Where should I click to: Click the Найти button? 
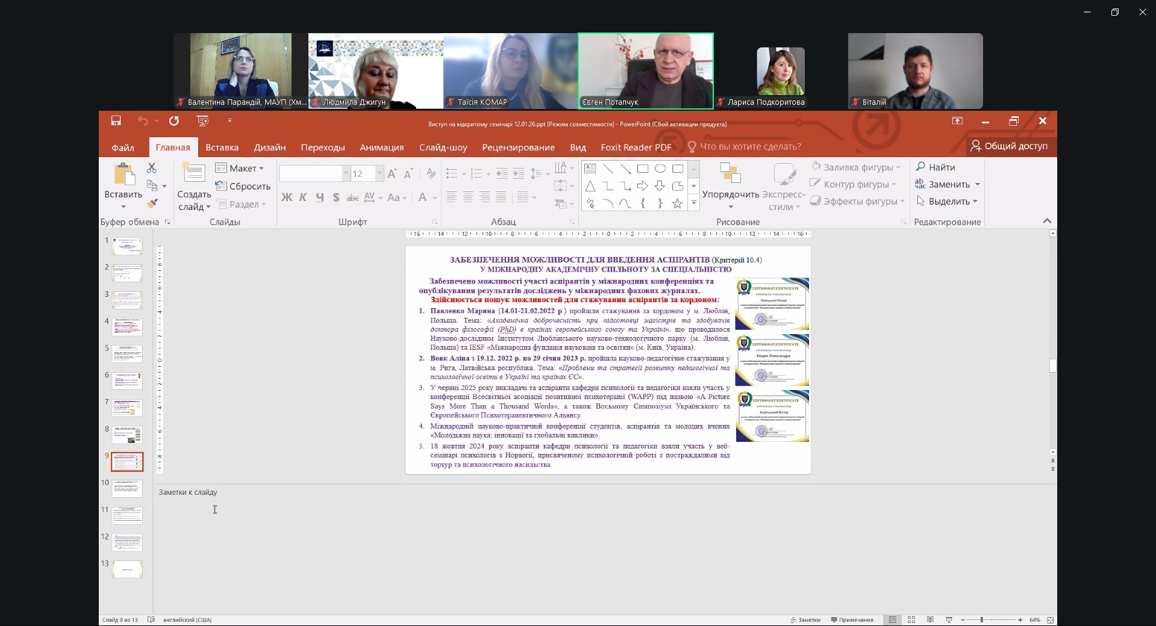click(936, 167)
